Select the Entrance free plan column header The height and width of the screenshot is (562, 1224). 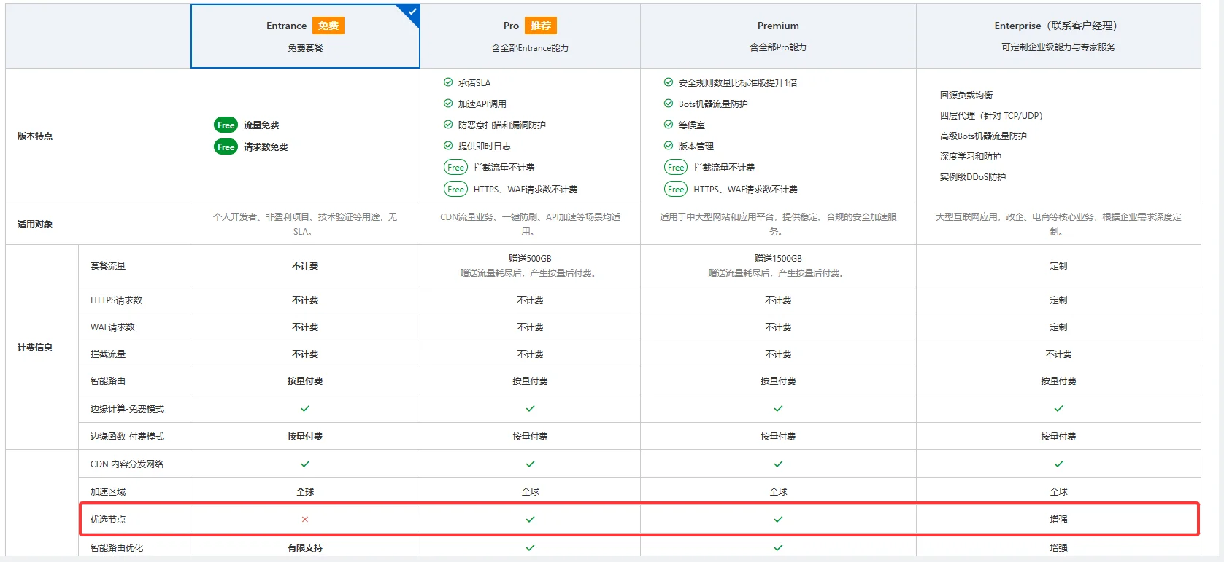[x=304, y=36]
